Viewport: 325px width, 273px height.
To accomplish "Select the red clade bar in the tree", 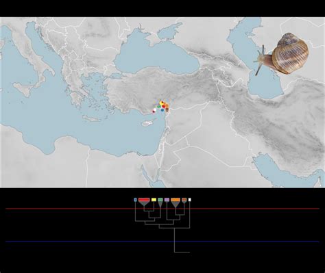I will 144,200.
